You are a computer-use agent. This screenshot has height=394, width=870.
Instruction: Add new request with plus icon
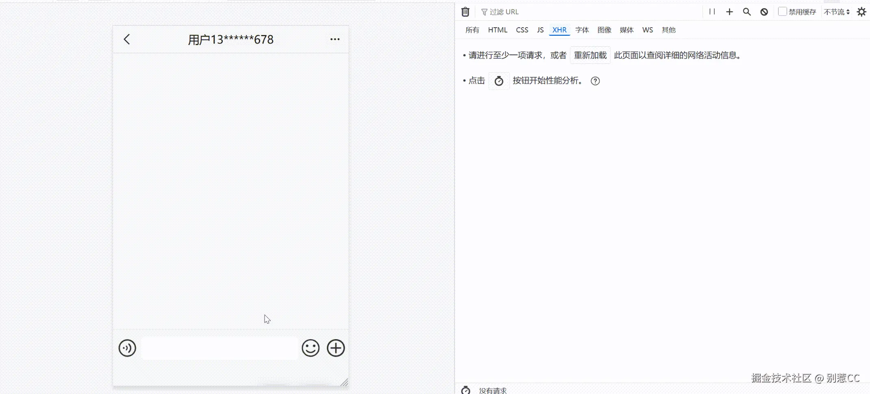click(729, 12)
